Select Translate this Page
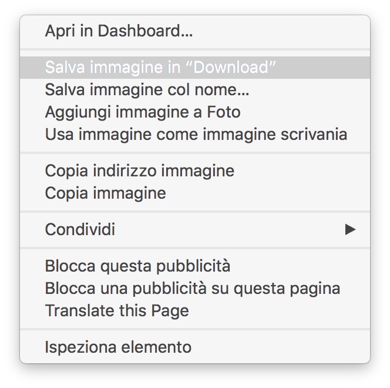This screenshot has width=390, height=388. [x=117, y=310]
